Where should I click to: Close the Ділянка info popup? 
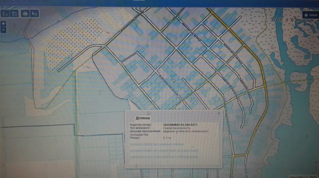pos(219,114)
